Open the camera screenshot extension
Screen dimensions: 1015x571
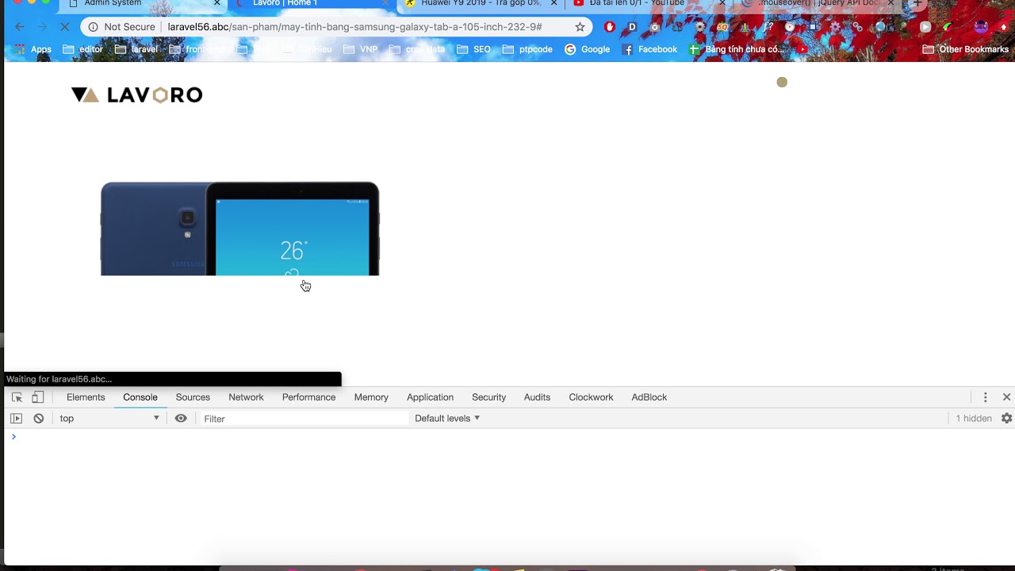tap(654, 27)
